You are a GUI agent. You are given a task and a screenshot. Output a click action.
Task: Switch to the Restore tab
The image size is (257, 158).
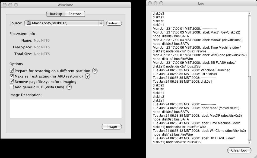click(x=75, y=14)
